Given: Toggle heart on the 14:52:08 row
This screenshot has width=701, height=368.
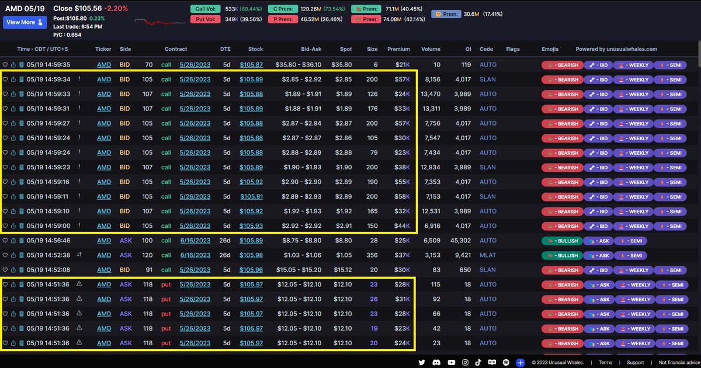Looking at the screenshot, I should [x=5, y=270].
